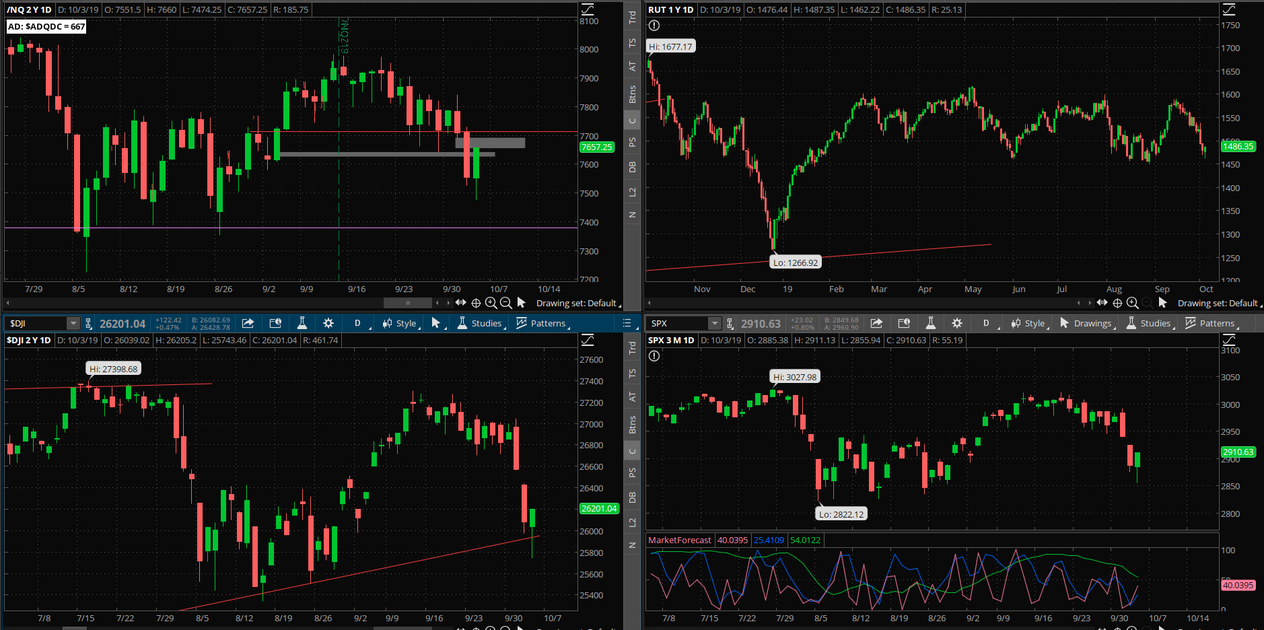Open Style dropdown in SPX toolbar
This screenshot has width=1264, height=630.
[1030, 324]
